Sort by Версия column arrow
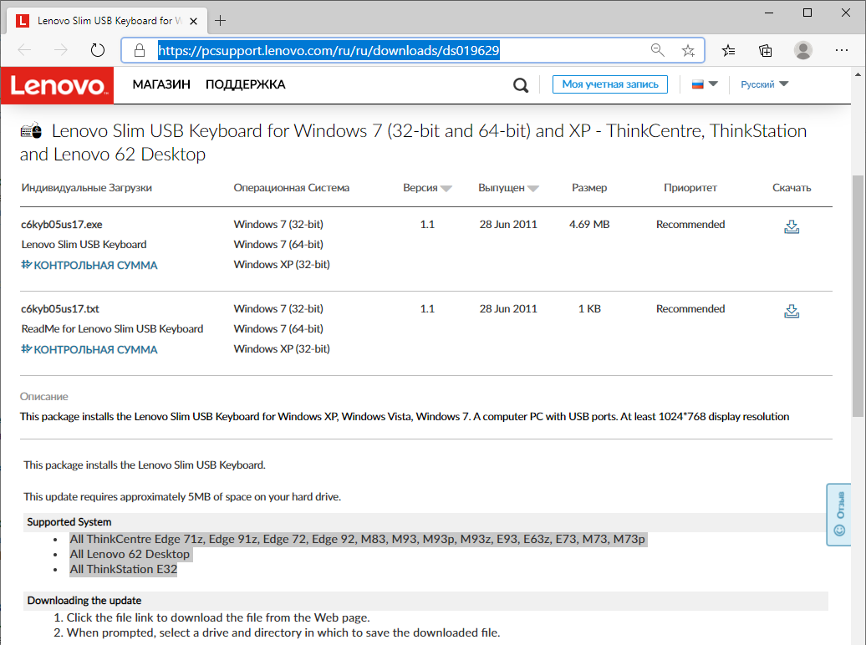 coord(446,189)
